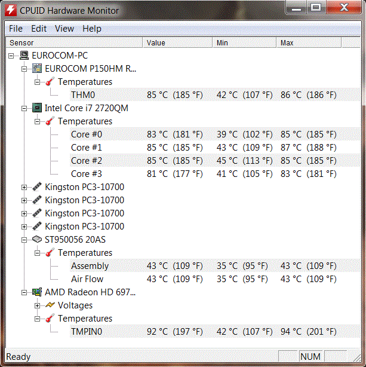Select the THM0 sensor row
This screenshot has height=367, width=366.
215,95
